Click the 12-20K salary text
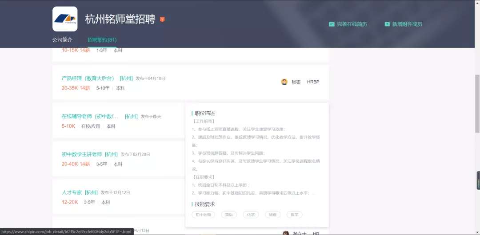 tap(70, 202)
